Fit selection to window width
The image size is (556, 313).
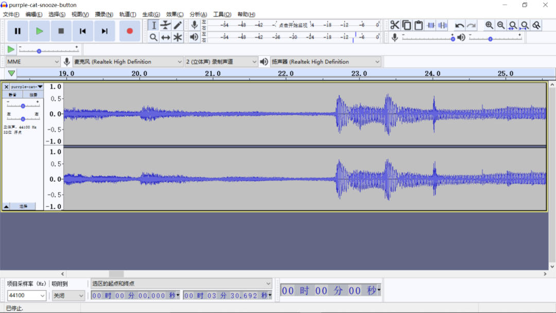[513, 25]
